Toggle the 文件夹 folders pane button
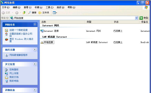151x93 pixels. (x=44, y=13)
